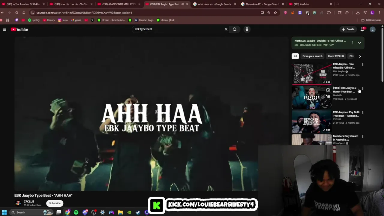The height and width of the screenshot is (216, 384).
Task: Open the Extensions puzzle icon
Action: (x=329, y=13)
